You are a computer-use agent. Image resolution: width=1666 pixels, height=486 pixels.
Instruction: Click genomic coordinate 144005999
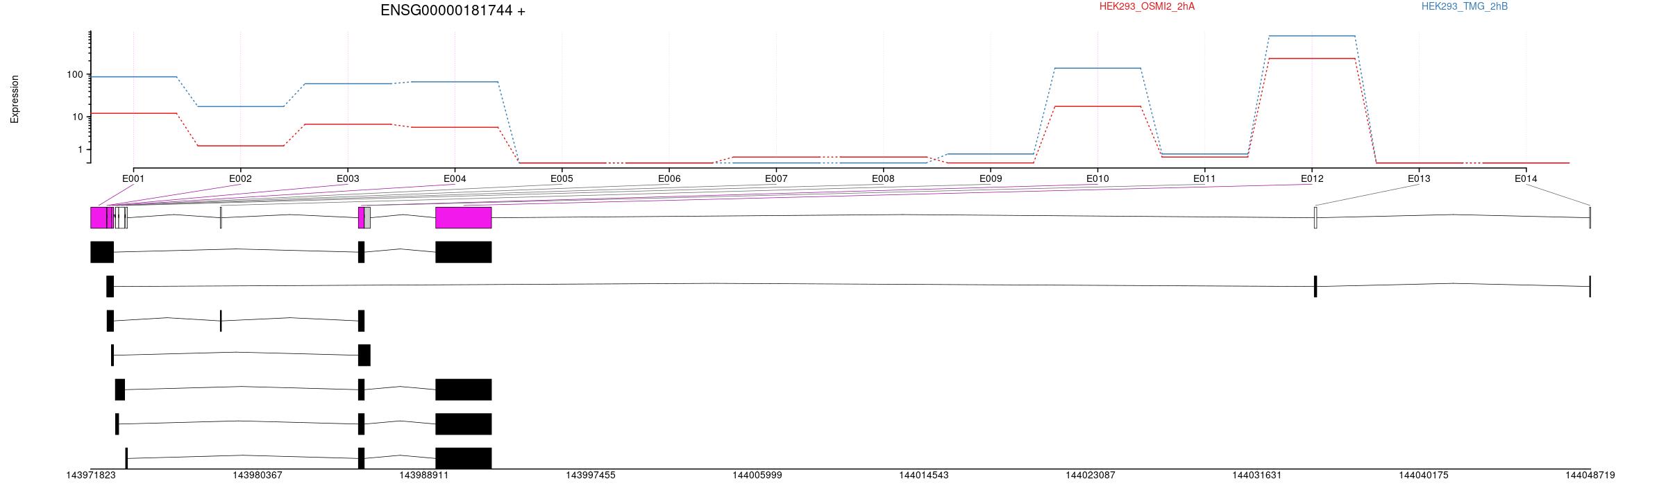[757, 476]
